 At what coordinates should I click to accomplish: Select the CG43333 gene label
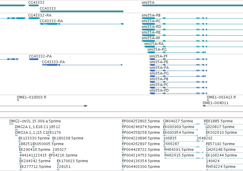click(x=48, y=8)
